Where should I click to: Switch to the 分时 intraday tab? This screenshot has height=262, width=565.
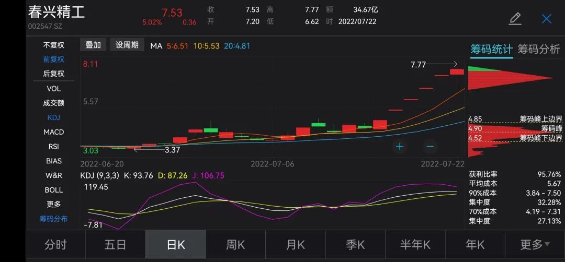point(55,244)
